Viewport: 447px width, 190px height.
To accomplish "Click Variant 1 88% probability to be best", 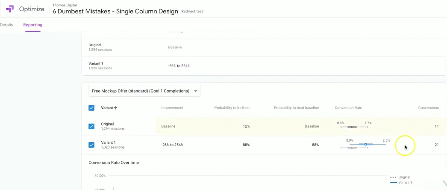I will (x=246, y=145).
